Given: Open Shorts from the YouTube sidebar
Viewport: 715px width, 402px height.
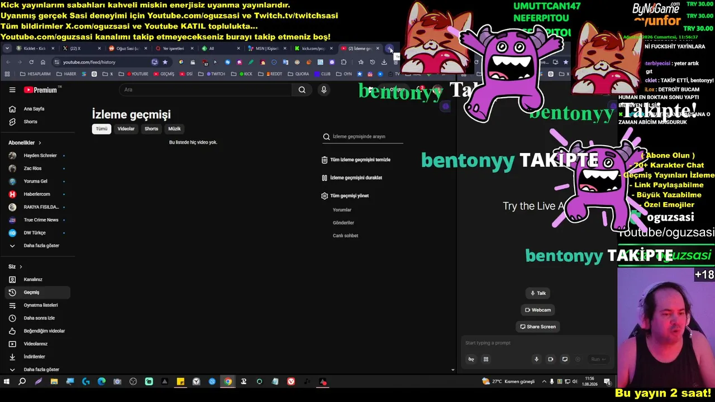Looking at the screenshot, I should (38, 122).
